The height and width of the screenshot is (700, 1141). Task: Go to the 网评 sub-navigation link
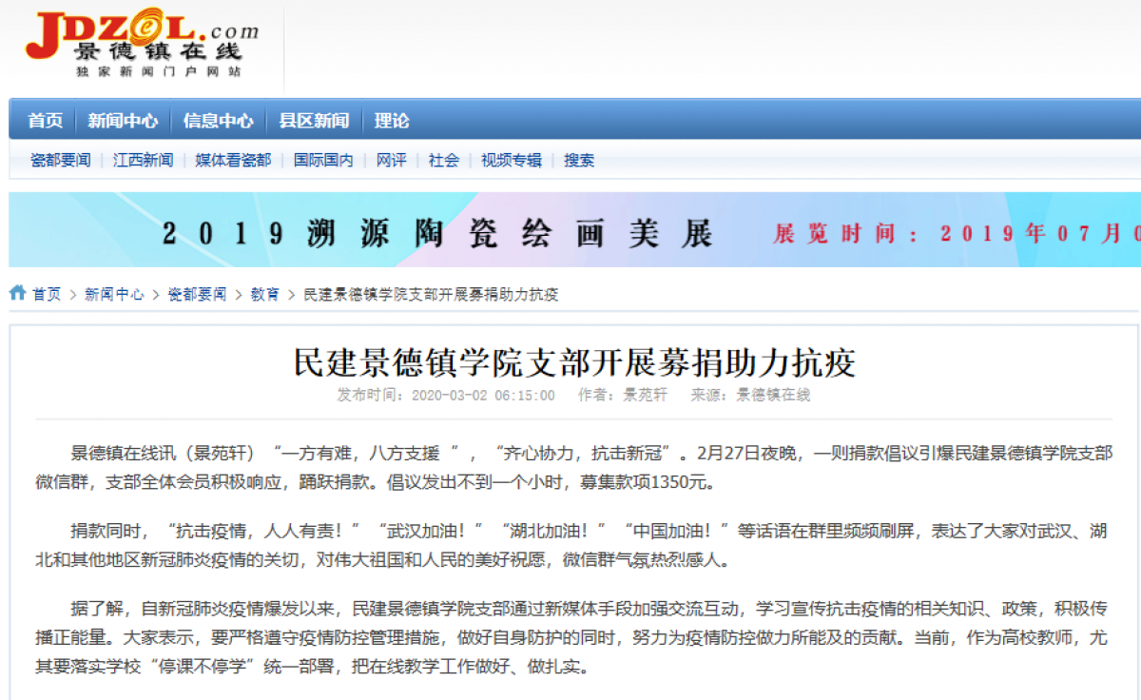[391, 161]
